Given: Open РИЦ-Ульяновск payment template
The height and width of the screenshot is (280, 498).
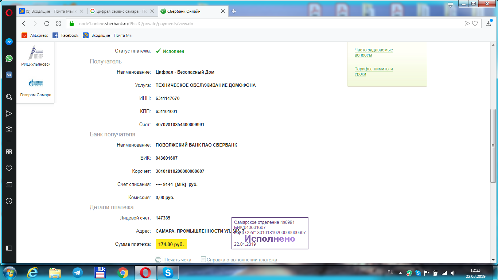Looking at the screenshot, I should point(36,56).
